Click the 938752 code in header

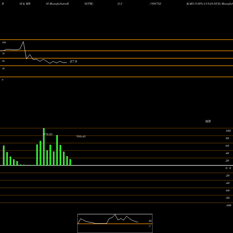tap(156, 4)
